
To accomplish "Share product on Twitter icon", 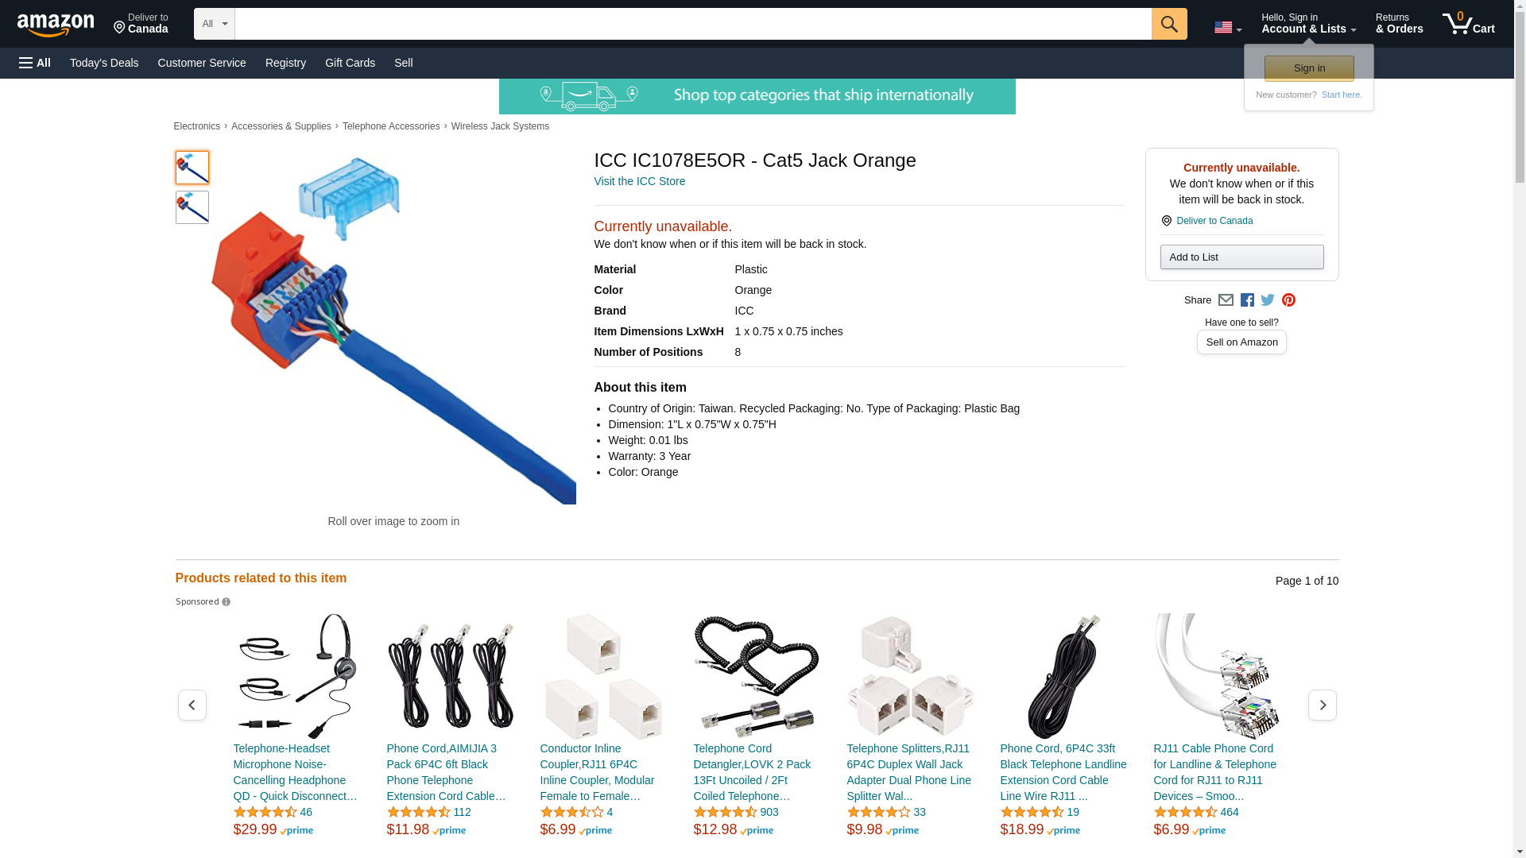I will (1268, 300).
